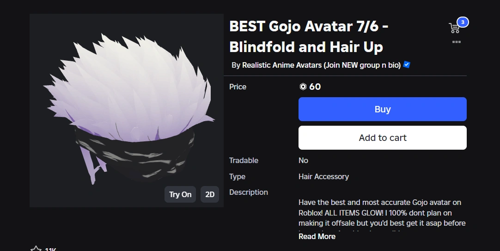Open the shopping cart icon
The width and height of the screenshot is (500, 251).
[x=454, y=29]
